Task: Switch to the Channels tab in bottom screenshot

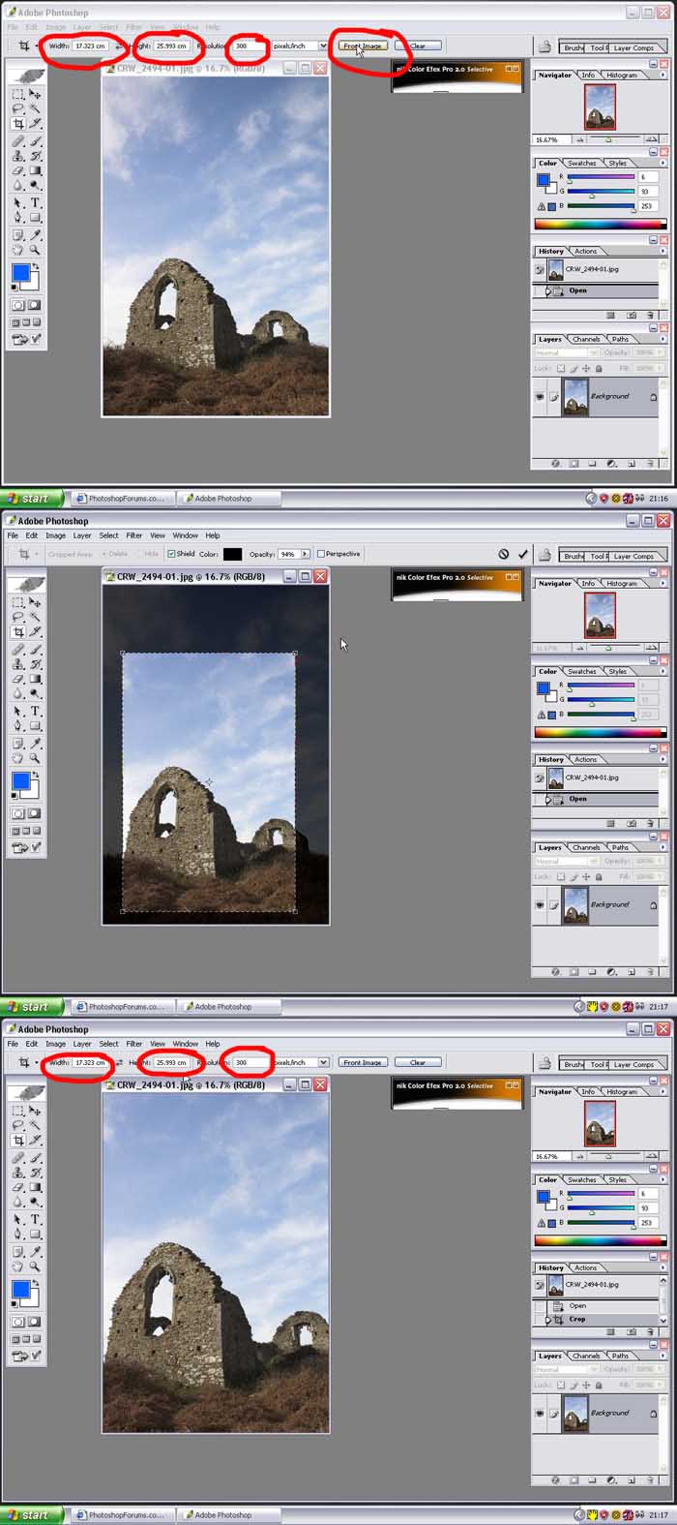Action: (x=586, y=1356)
